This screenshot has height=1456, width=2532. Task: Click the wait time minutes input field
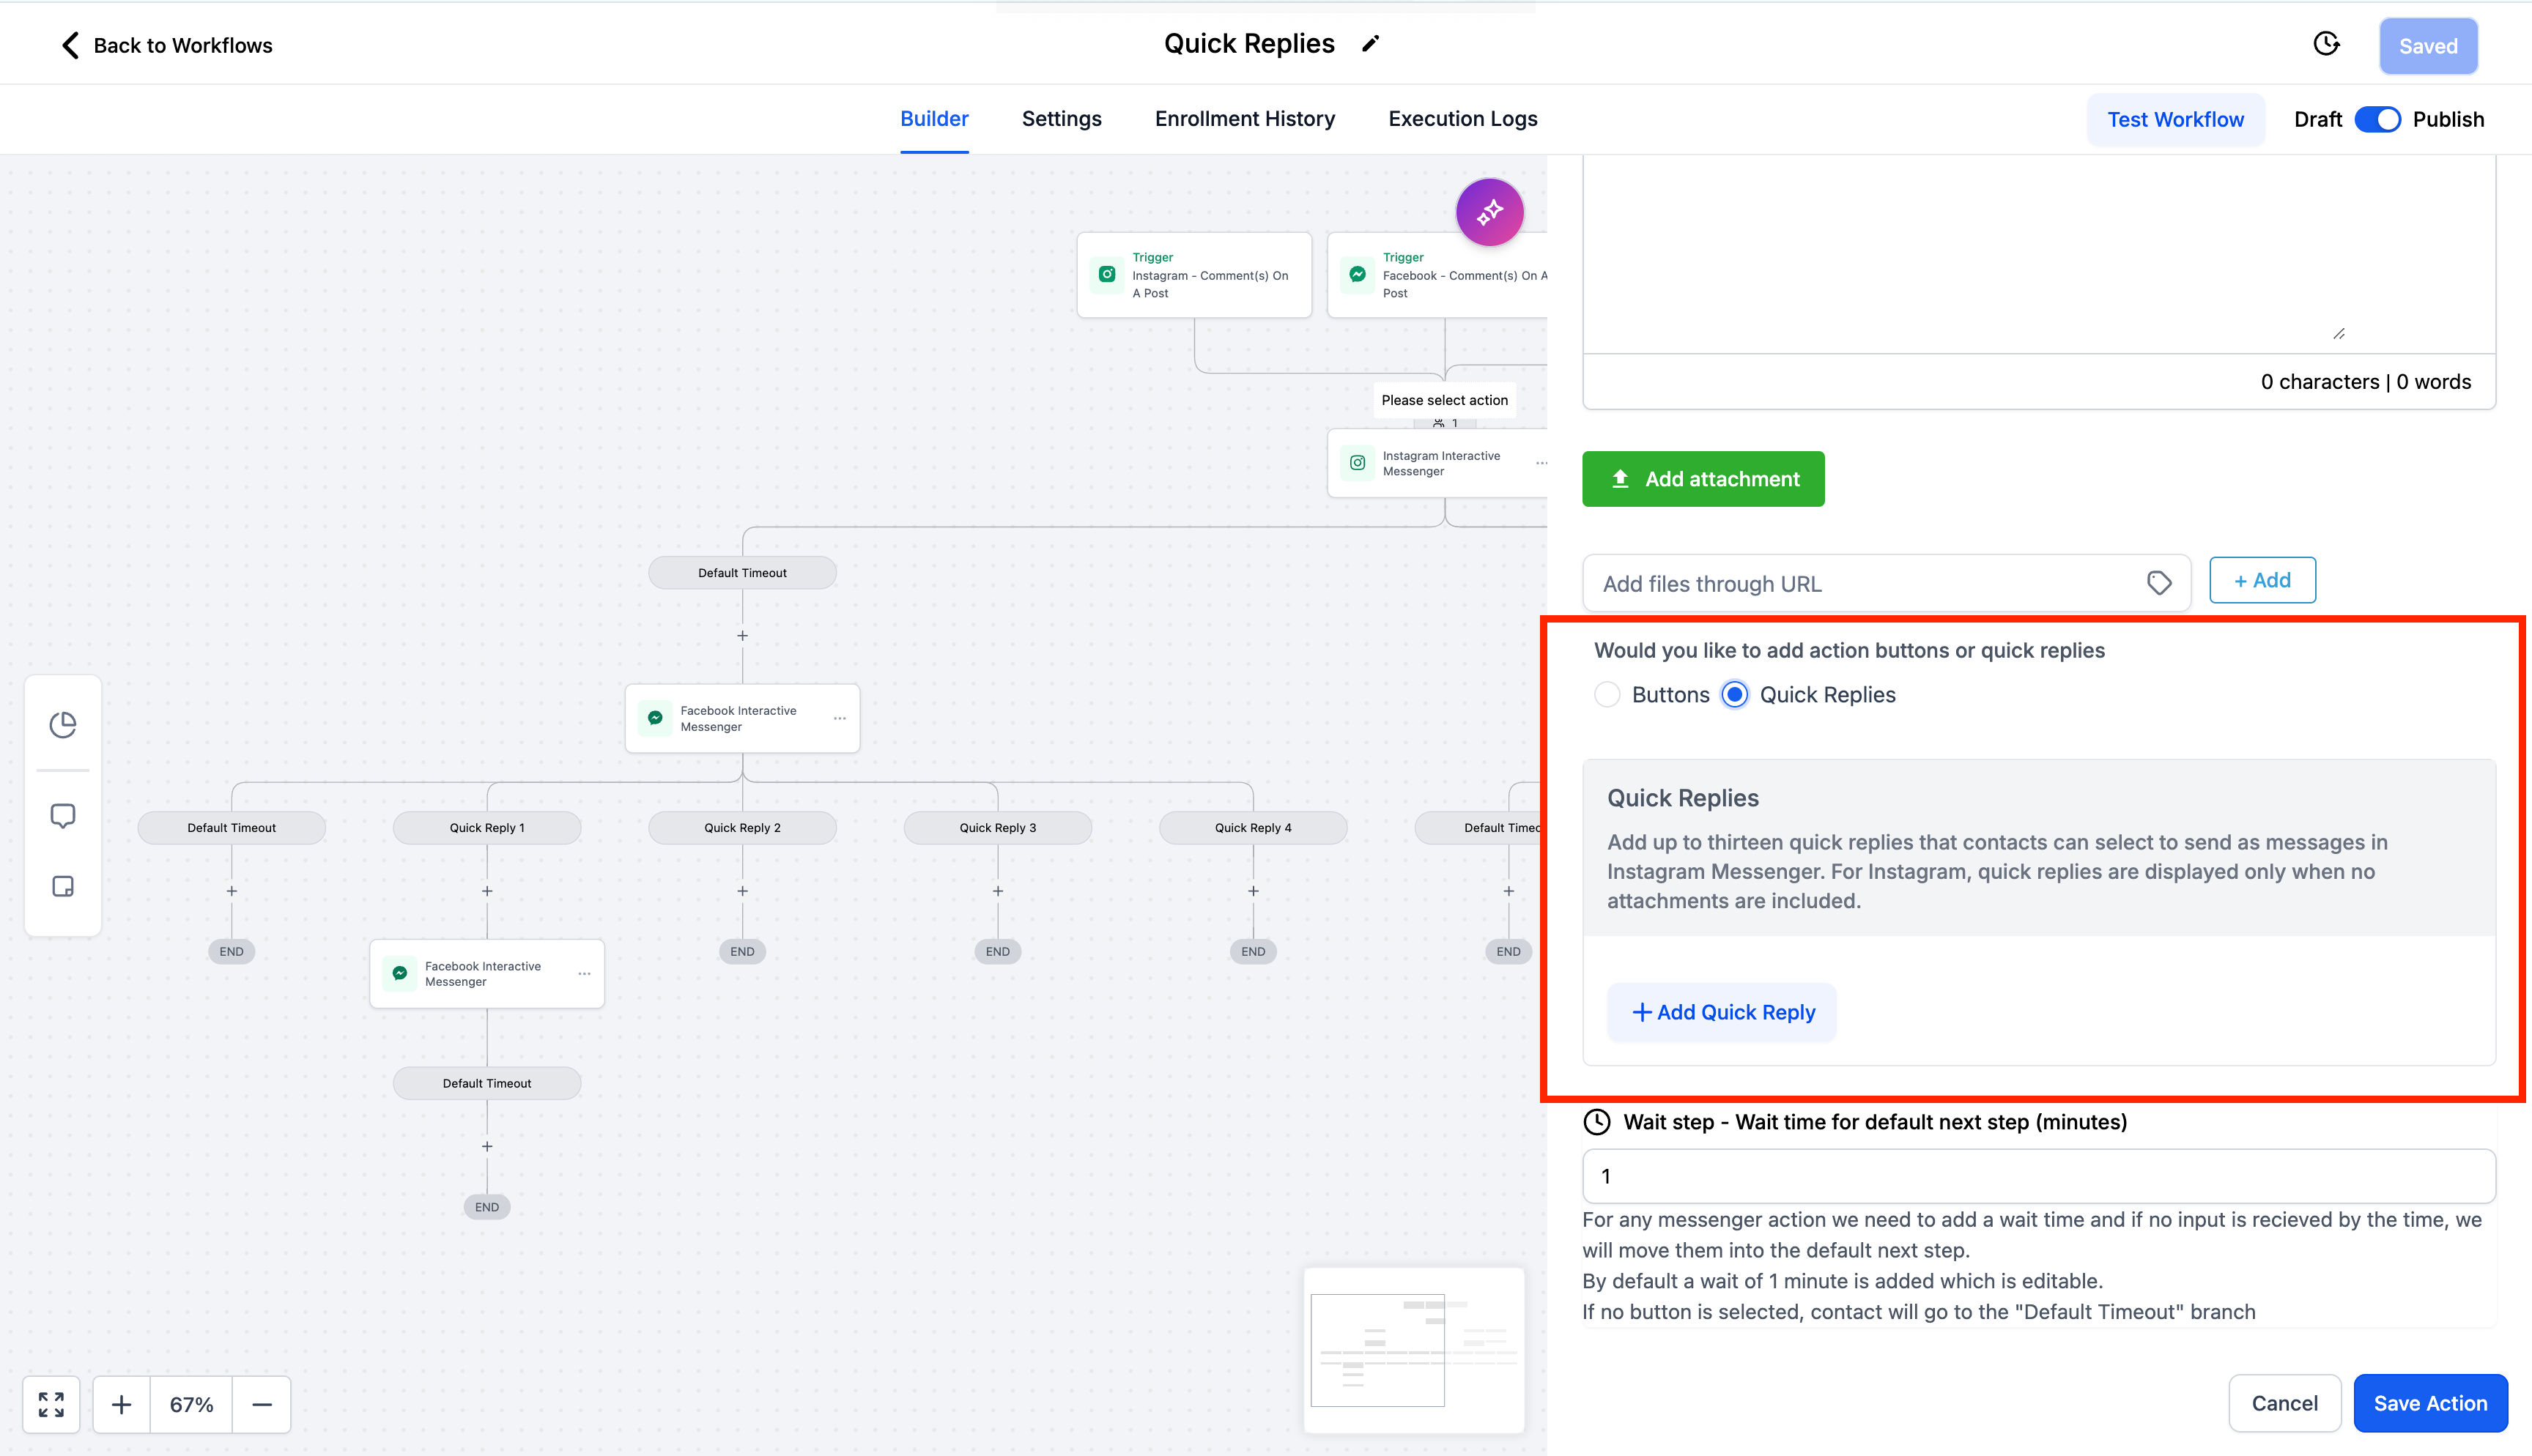(2038, 1176)
